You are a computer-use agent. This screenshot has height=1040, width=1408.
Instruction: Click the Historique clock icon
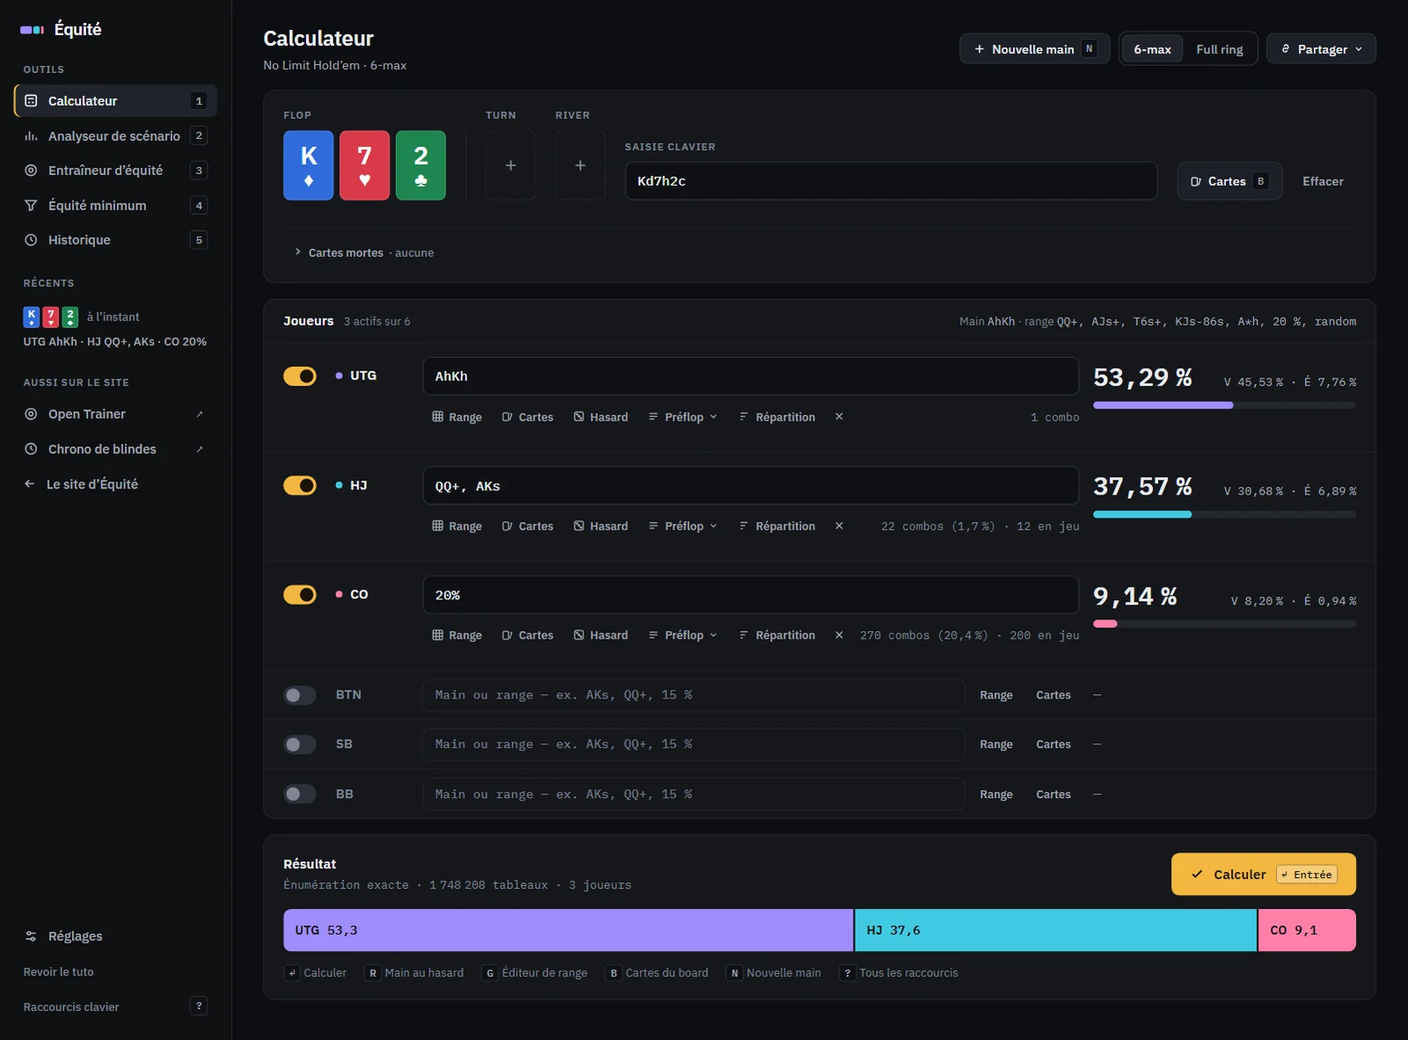31,240
